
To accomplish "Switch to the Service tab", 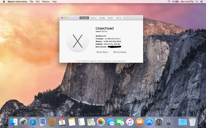I will tap(119, 18).
